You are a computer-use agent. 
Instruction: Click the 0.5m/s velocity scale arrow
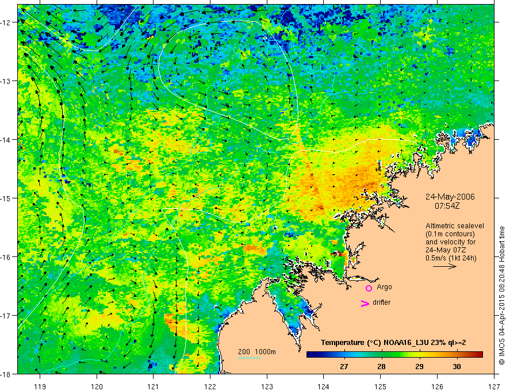[444, 266]
